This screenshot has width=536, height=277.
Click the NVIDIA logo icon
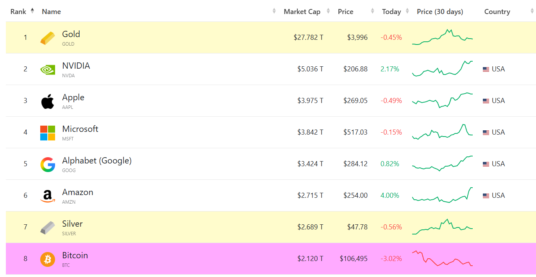[48, 69]
